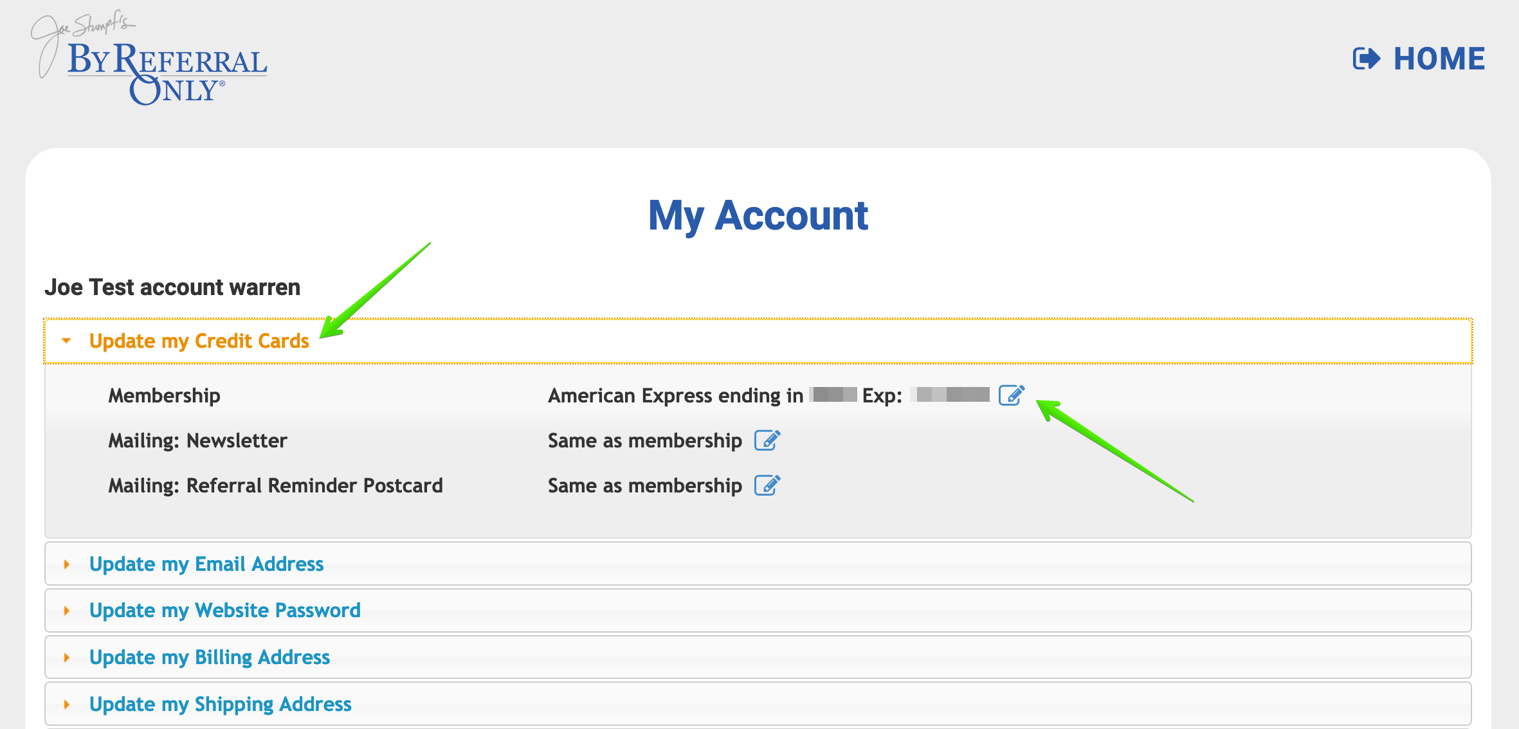The image size is (1519, 729).
Task: Click the My Account page title
Action: tap(758, 215)
